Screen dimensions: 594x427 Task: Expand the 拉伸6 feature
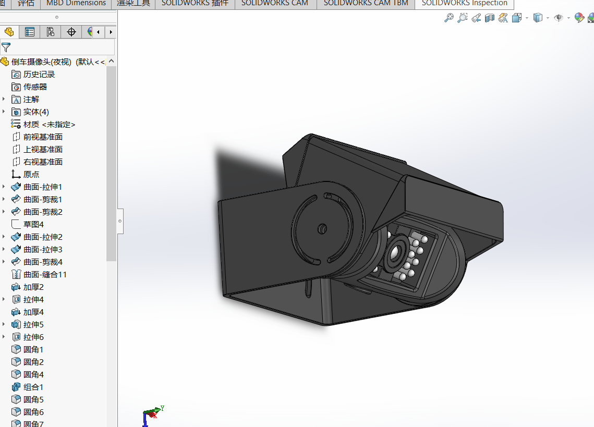click(4, 337)
